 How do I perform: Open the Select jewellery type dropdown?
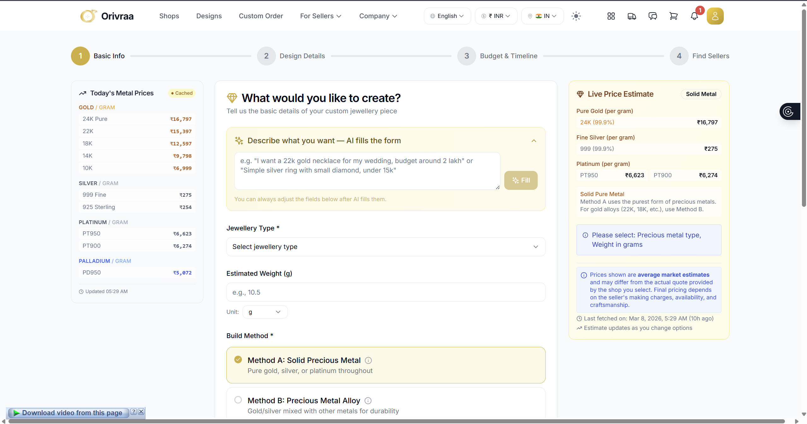(385, 247)
